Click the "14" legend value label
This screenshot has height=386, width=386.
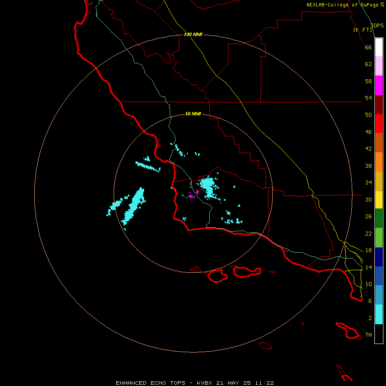pyautogui.click(x=368, y=267)
